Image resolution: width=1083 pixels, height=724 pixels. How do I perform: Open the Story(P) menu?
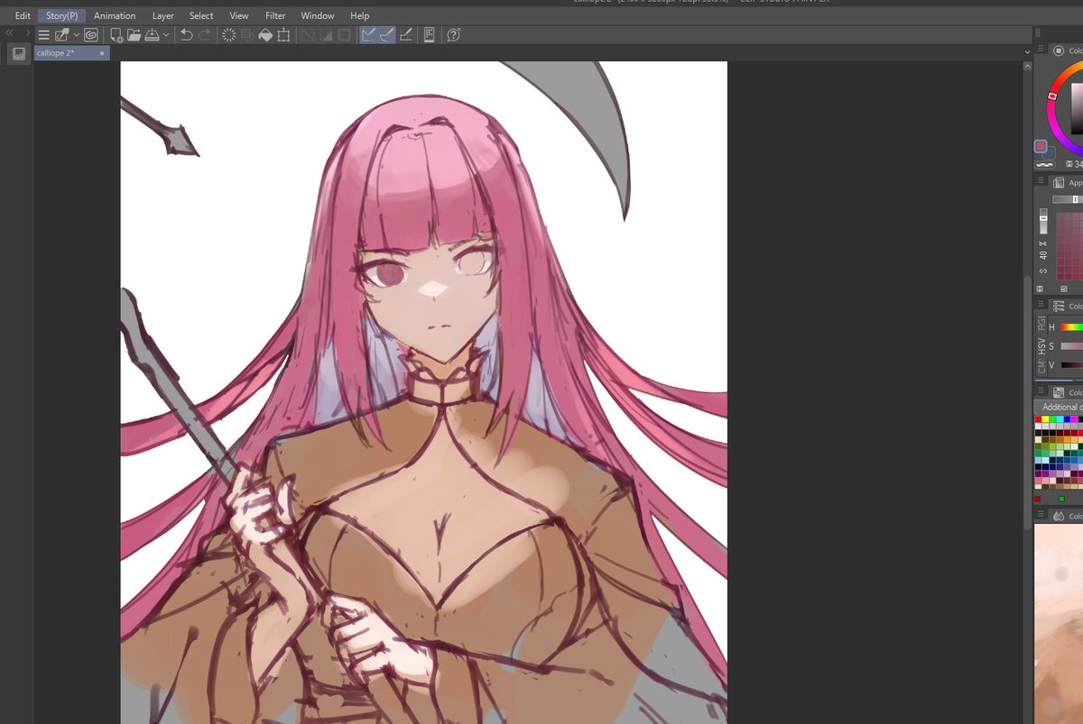(x=61, y=16)
